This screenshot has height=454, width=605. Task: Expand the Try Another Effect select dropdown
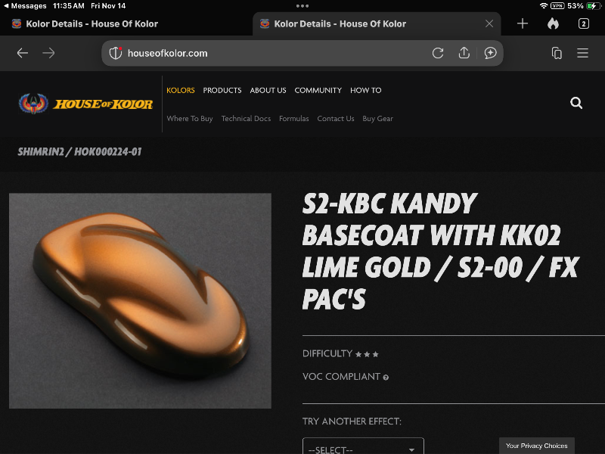pyautogui.click(x=363, y=449)
